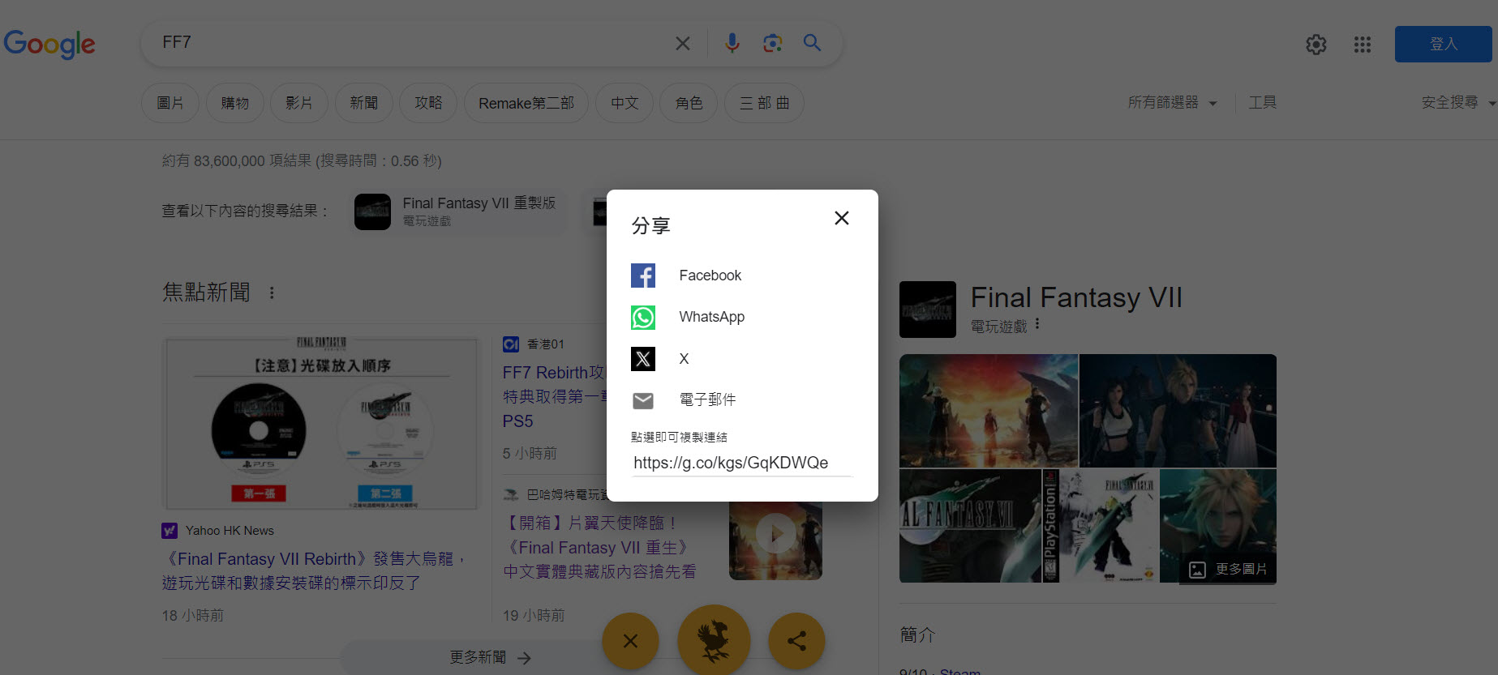
Task: Click 更多圖片 button
Action: (1228, 570)
